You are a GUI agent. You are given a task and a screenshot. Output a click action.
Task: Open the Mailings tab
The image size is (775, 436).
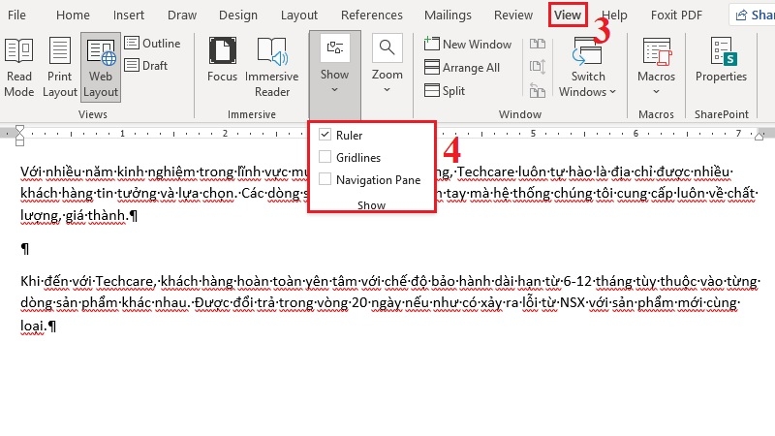(x=448, y=16)
